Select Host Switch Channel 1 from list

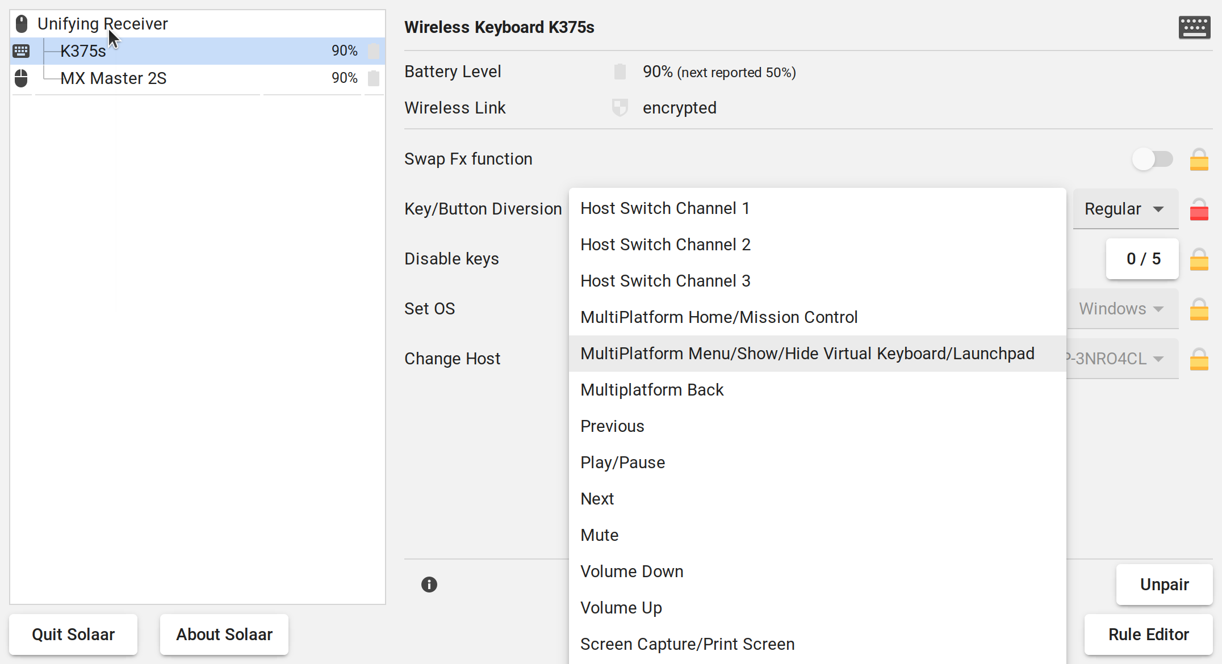click(x=818, y=208)
